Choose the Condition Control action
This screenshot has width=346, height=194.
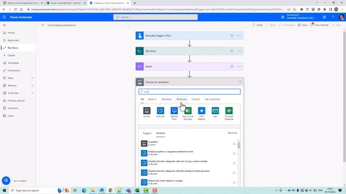(190, 143)
